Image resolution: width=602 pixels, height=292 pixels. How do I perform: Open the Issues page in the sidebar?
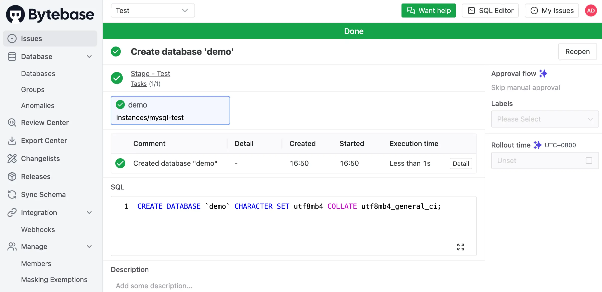(50, 38)
